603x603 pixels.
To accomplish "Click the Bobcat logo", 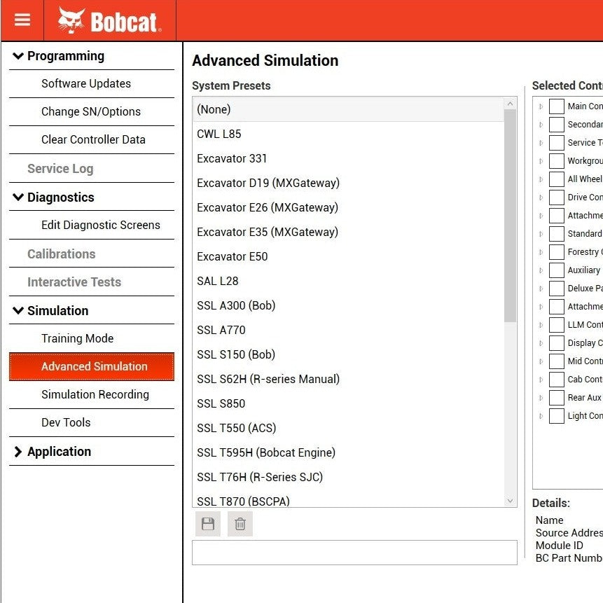I will click(109, 21).
